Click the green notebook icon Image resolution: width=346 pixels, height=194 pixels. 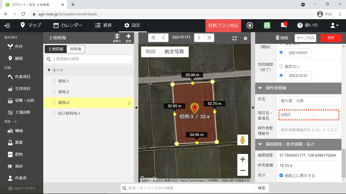tap(267, 25)
